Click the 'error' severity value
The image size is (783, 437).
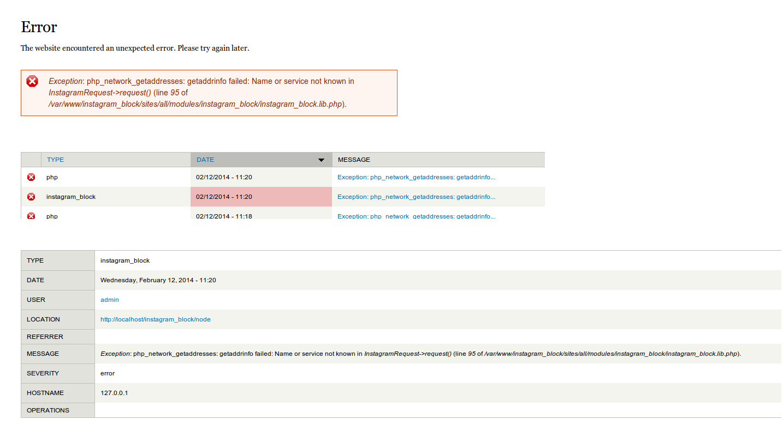tap(108, 373)
